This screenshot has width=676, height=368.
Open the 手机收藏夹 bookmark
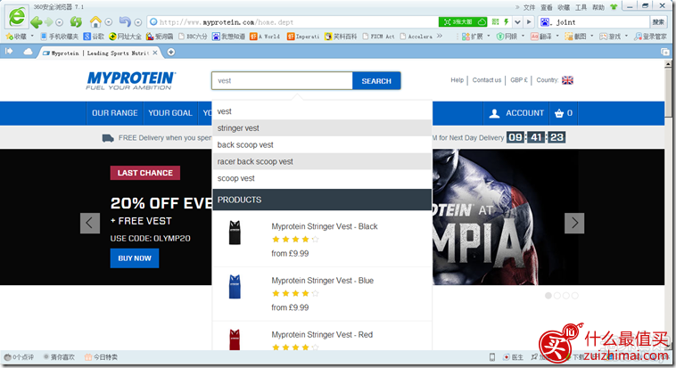(60, 37)
